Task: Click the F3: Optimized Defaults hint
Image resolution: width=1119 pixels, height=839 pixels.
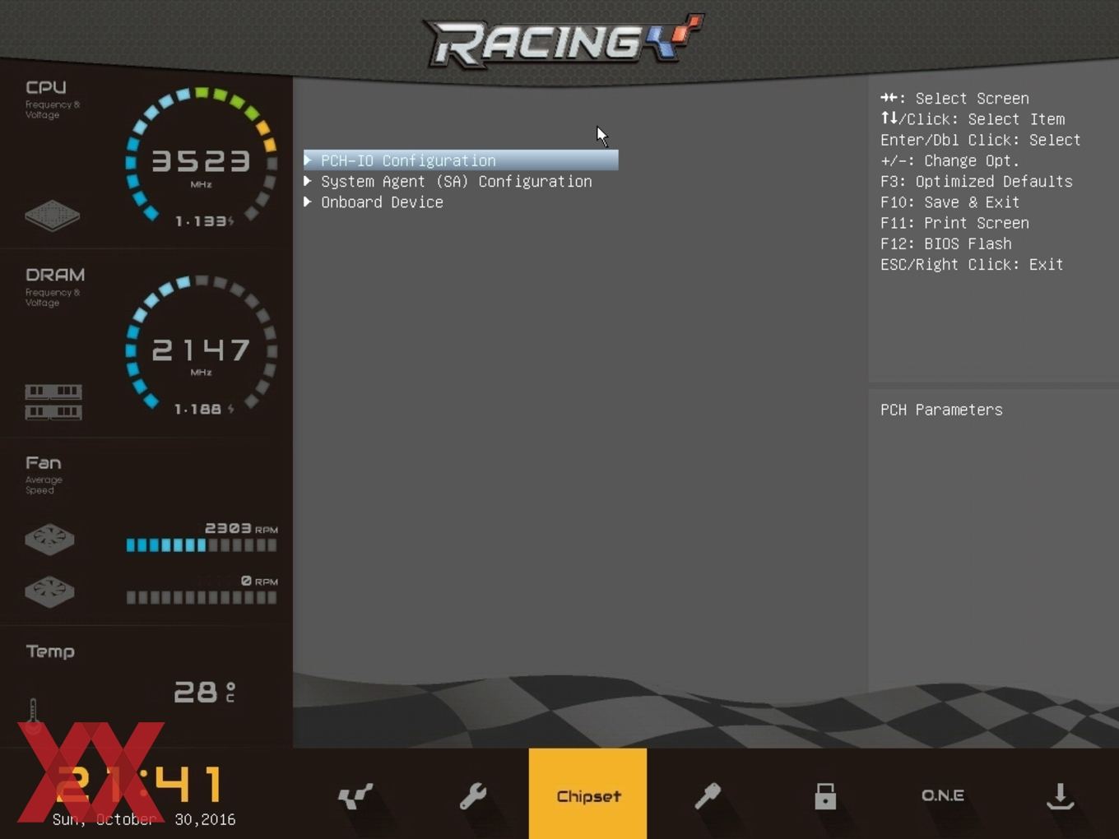Action: click(977, 181)
